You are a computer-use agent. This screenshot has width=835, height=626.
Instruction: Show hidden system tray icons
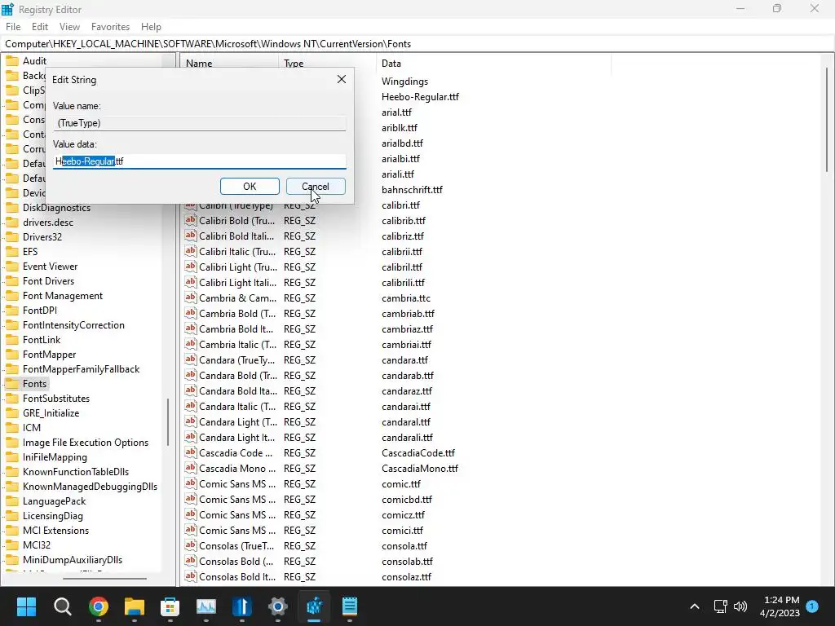695,606
